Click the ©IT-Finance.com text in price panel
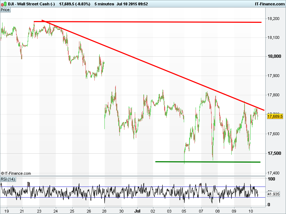 [x=16, y=173]
